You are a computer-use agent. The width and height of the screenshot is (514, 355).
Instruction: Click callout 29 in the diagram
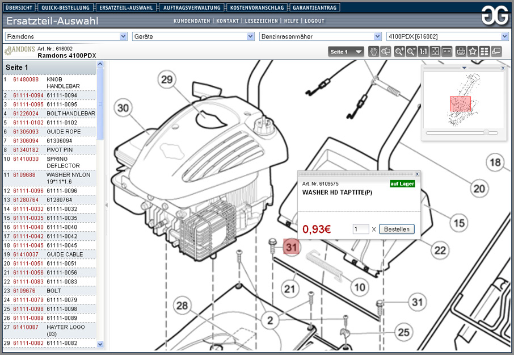click(167, 80)
